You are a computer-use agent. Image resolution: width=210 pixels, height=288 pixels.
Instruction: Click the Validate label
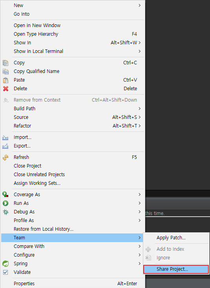pos(22,272)
